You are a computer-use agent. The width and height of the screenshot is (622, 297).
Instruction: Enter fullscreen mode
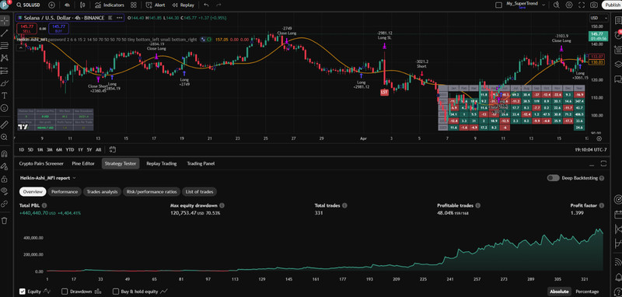[582, 5]
